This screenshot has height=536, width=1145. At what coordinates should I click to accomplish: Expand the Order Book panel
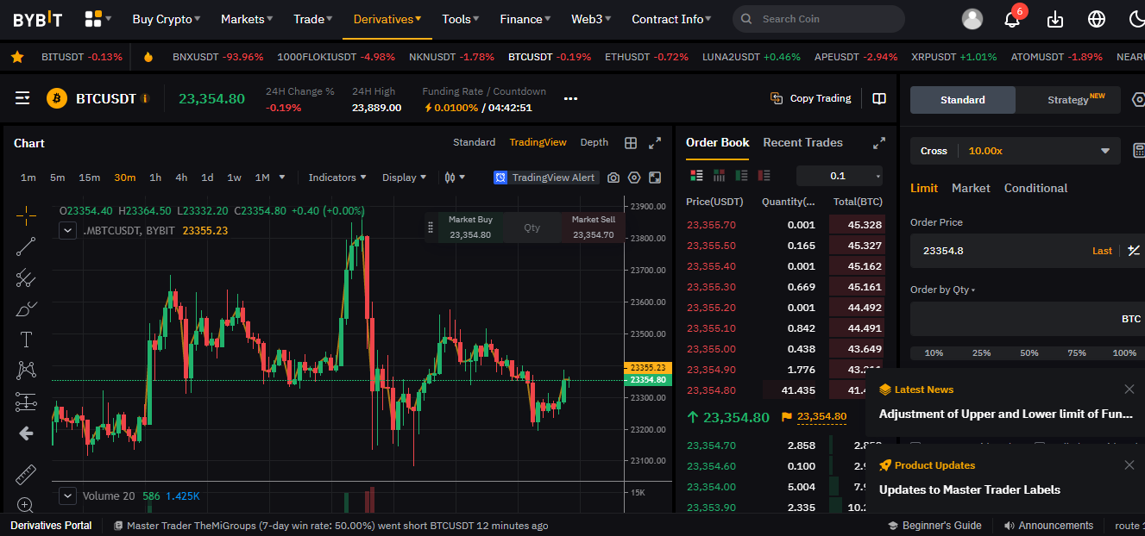[x=879, y=143]
